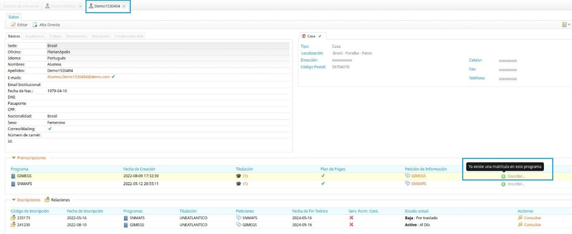Image resolution: width=572 pixels, height=234 pixels.
Task: Click Consultar folder icon for inscription 241230
Action: pos(520,225)
